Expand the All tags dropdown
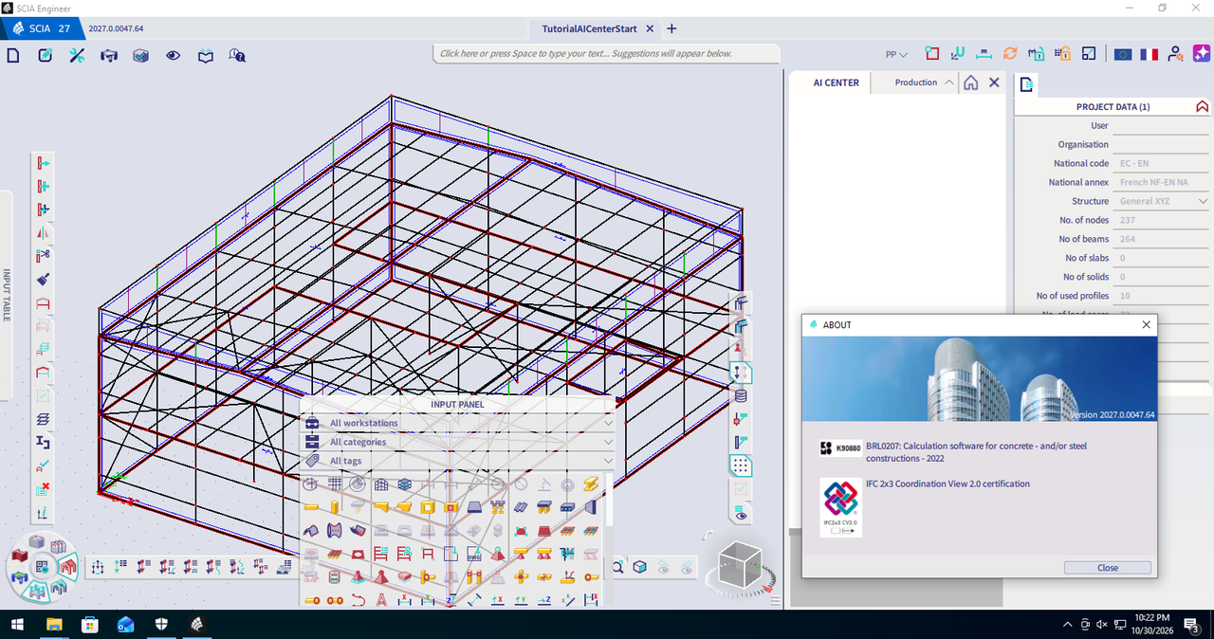 click(458, 461)
